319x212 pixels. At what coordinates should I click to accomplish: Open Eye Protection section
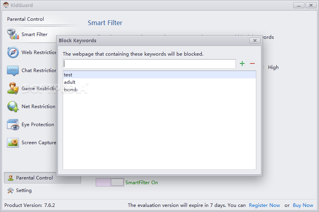[31, 125]
